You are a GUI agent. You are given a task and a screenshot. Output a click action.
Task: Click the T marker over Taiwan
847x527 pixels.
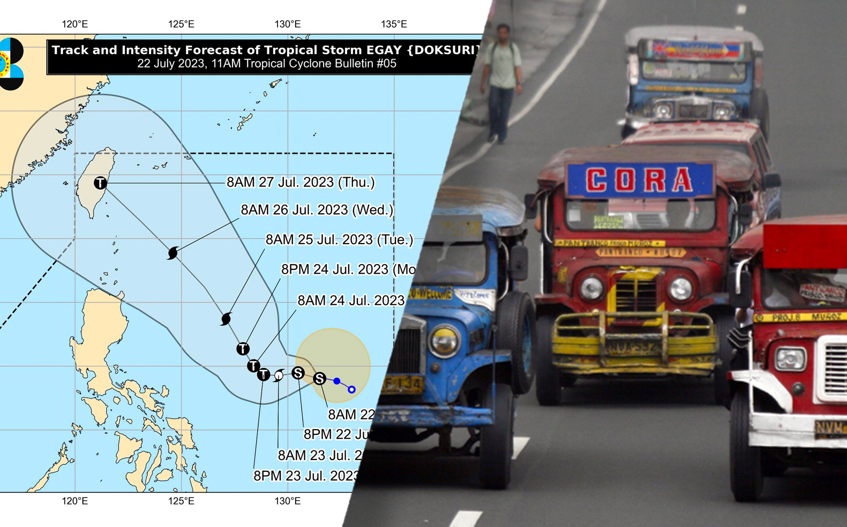[x=100, y=183]
